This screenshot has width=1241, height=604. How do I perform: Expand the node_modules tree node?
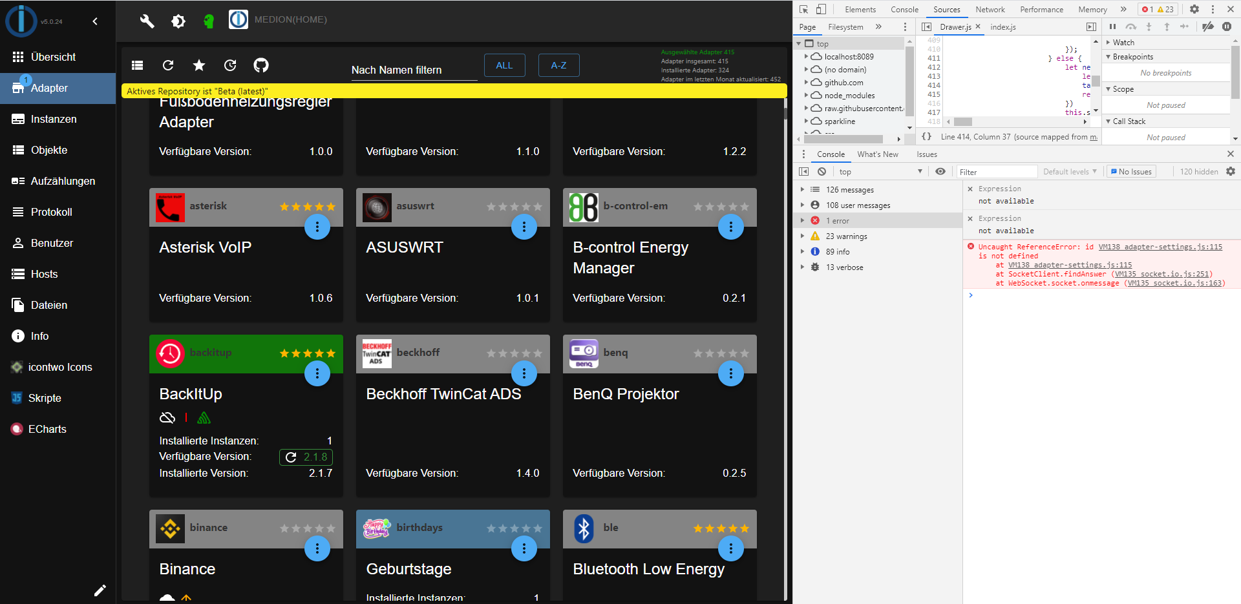coord(806,95)
